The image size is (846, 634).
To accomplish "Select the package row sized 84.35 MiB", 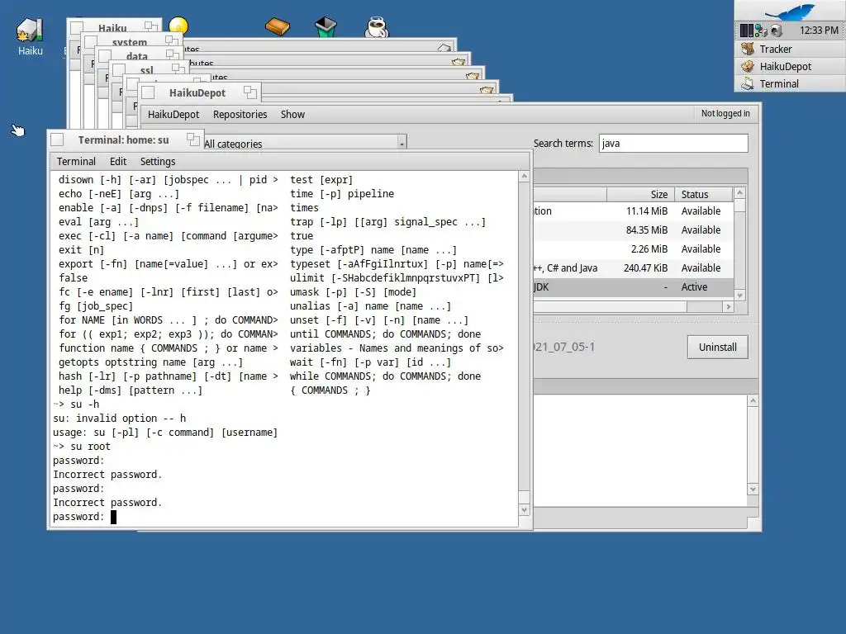I will (x=634, y=229).
